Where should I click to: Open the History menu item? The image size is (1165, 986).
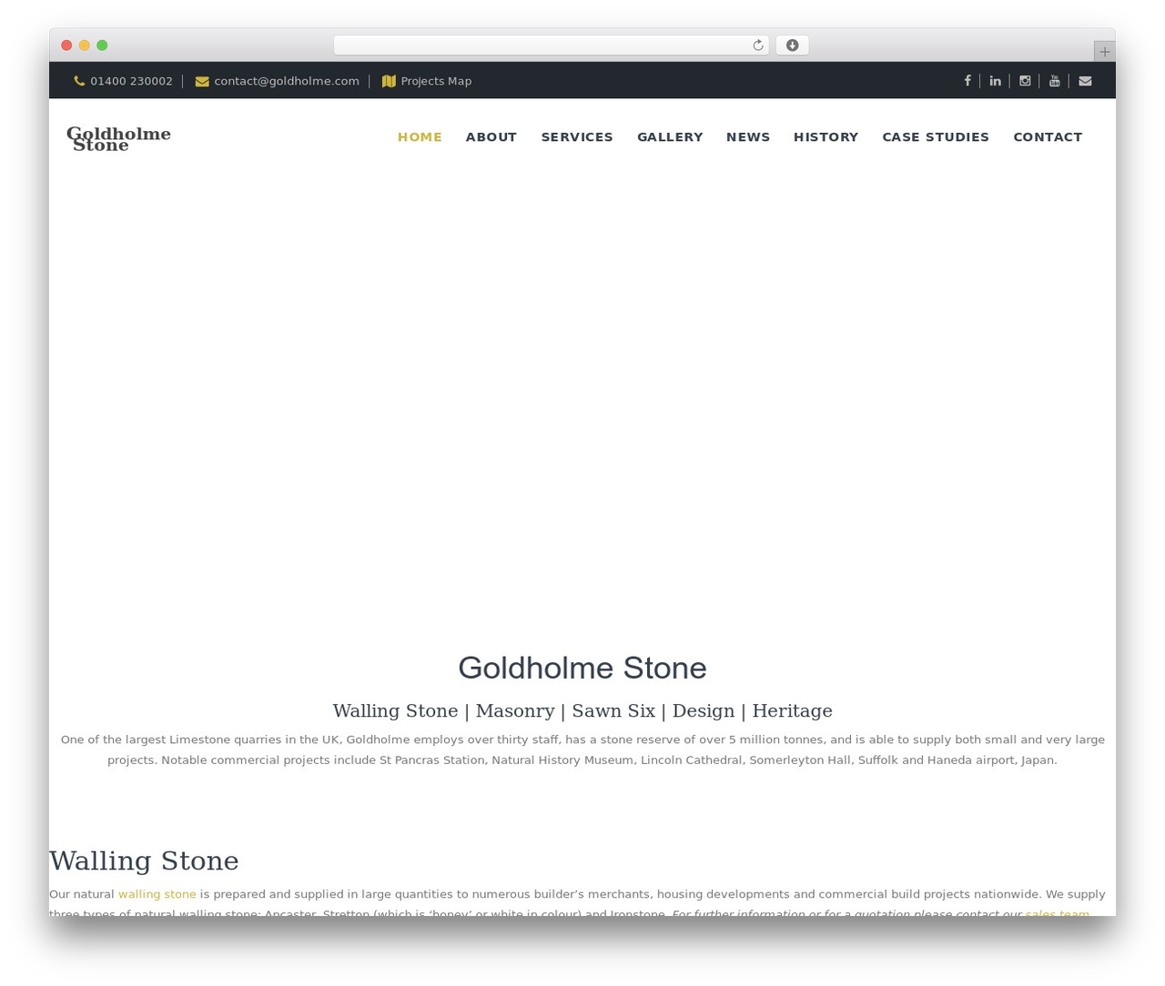[826, 136]
